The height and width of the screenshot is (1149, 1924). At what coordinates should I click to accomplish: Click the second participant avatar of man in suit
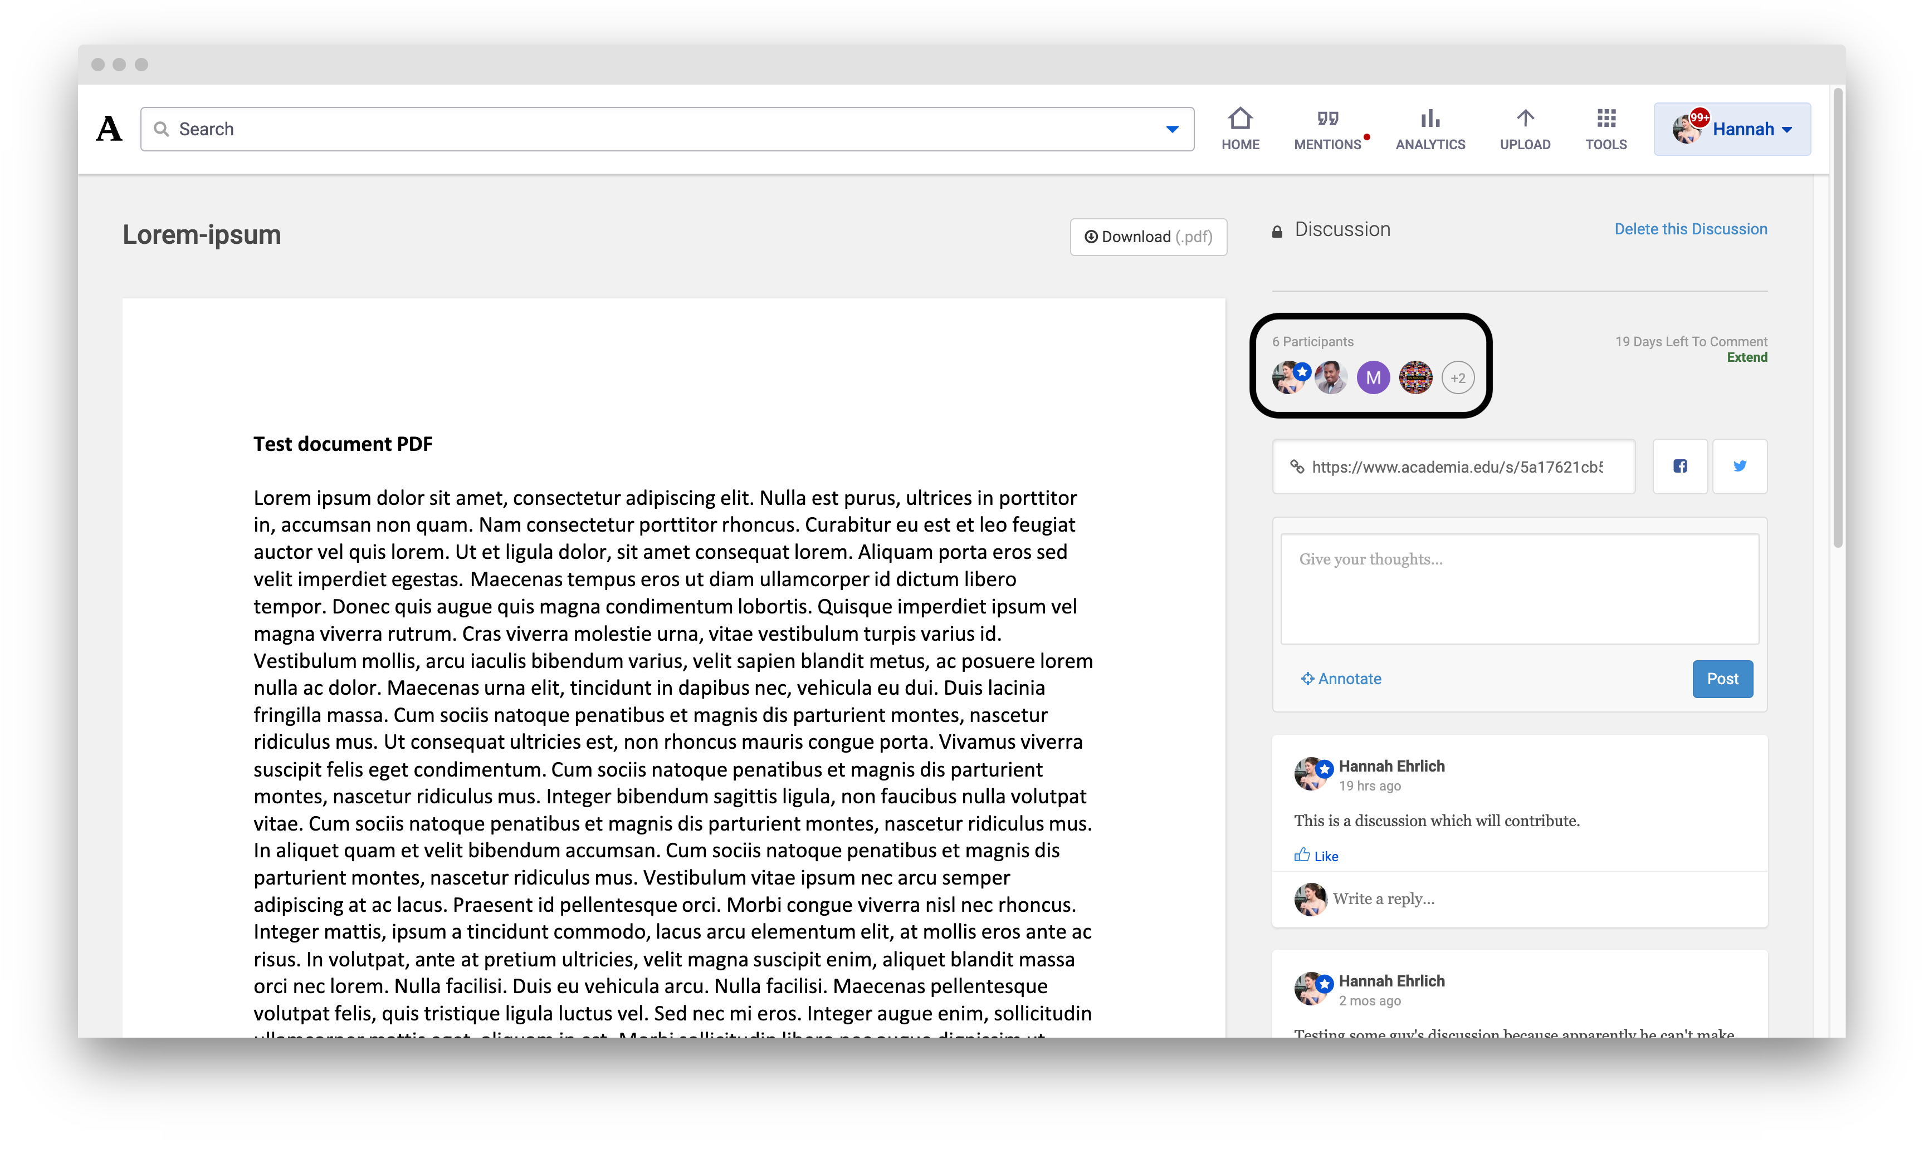1331,377
